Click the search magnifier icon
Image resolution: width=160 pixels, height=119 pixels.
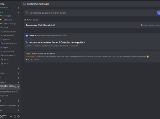pos(27,13)
